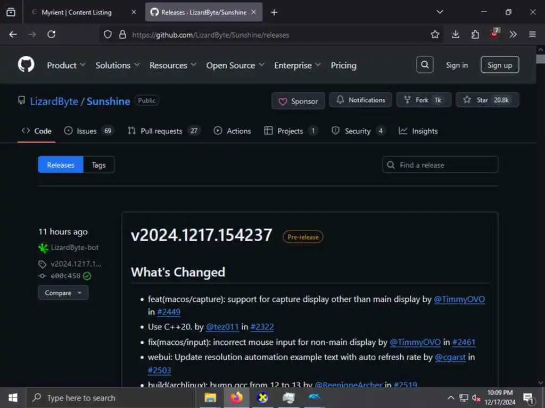Click the shield tracking protection icon
Image resolution: width=545 pixels, height=408 pixels.
tap(108, 35)
